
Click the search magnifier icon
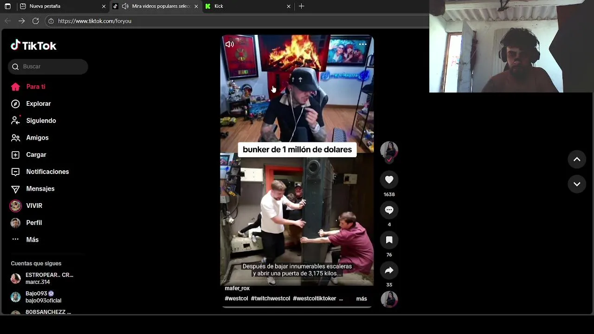tap(15, 66)
